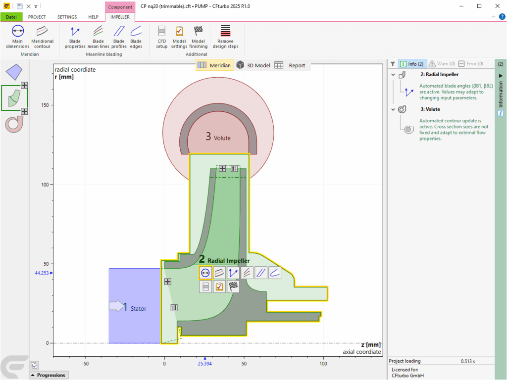Click the Stator label in the diagram
The width and height of the screenshot is (507, 380).
(139, 309)
